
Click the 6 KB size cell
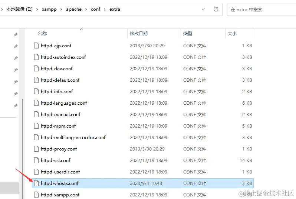tap(247, 103)
